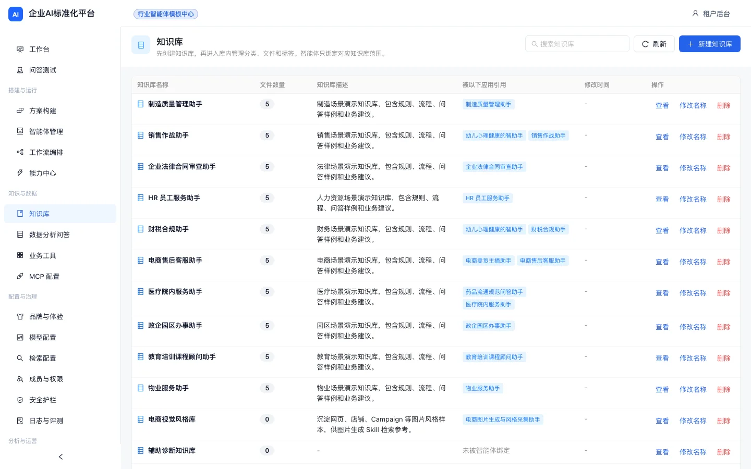Click the 知识库名称 column header
This screenshot has height=469, width=751.
point(153,84)
